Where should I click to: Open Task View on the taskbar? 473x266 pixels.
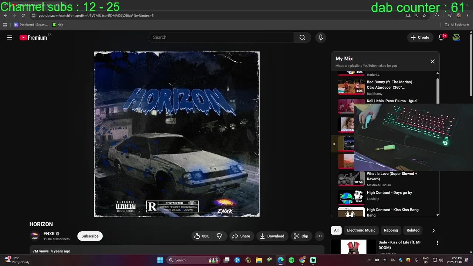227,260
